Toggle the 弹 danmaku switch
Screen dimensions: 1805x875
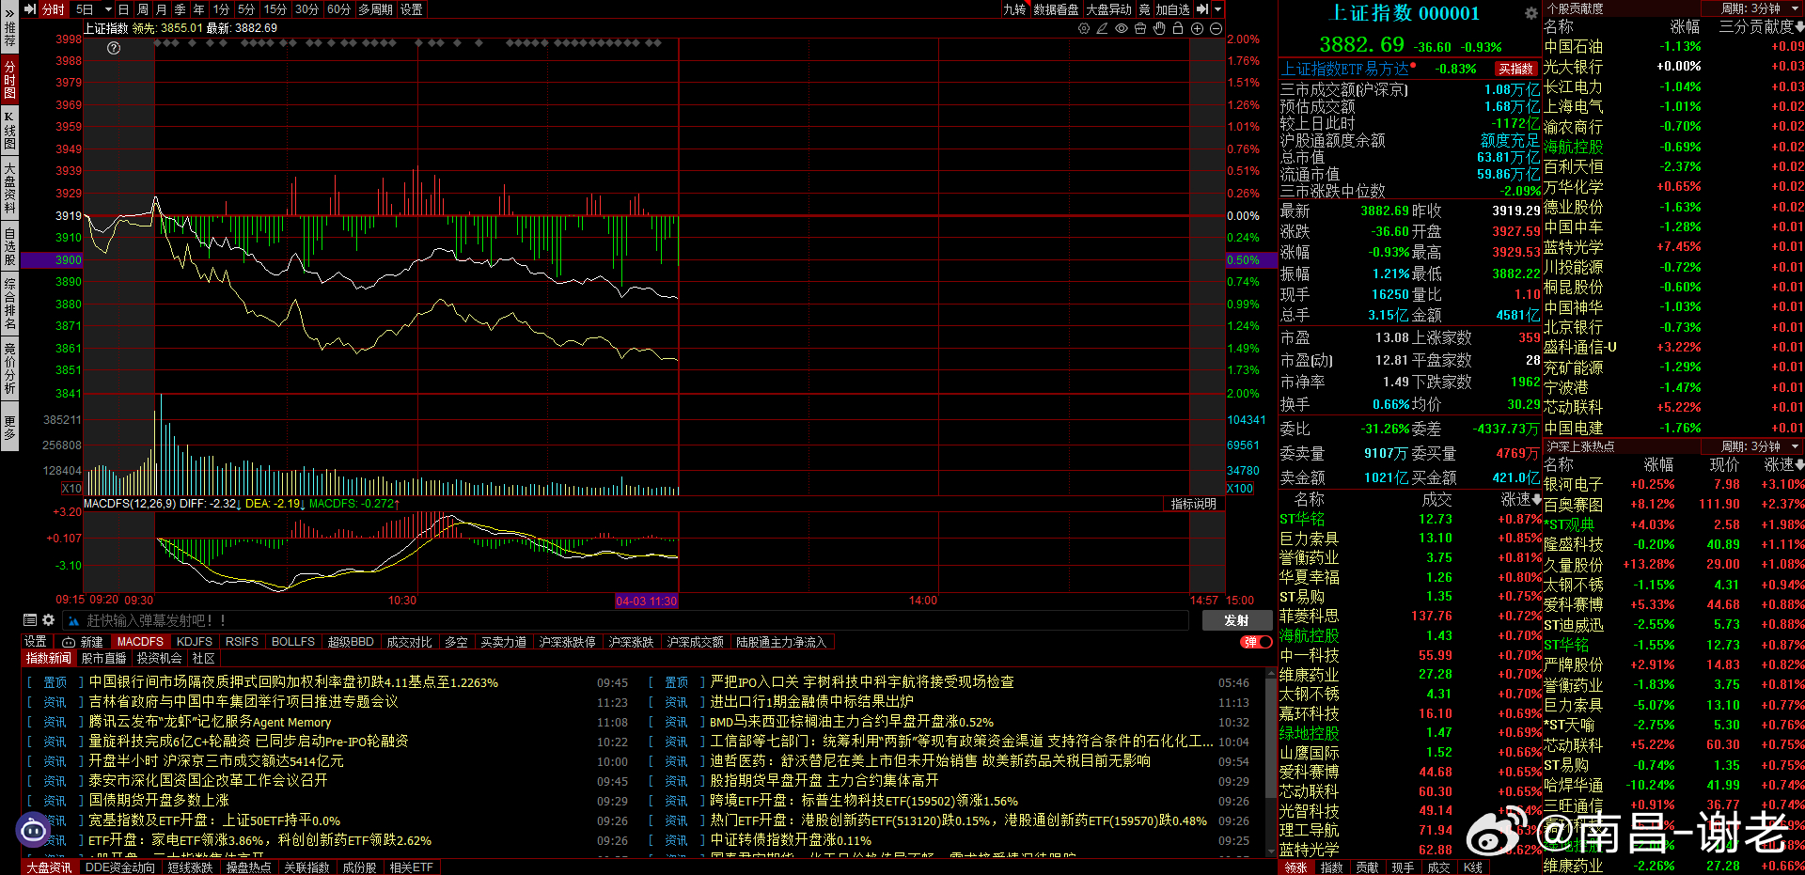(x=1256, y=642)
